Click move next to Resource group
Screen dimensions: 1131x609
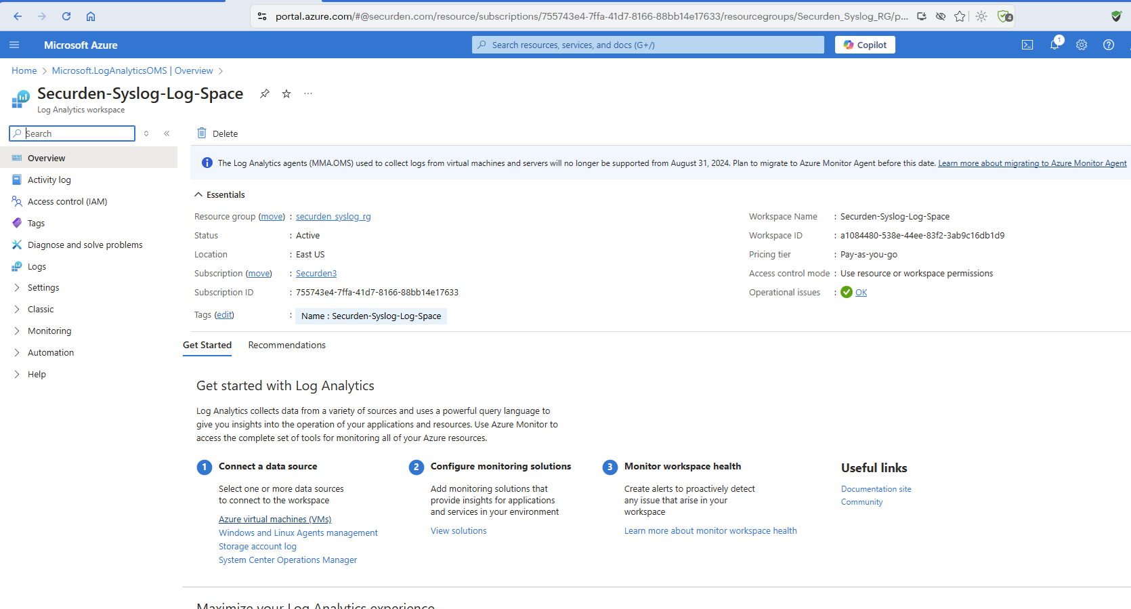[x=272, y=217]
